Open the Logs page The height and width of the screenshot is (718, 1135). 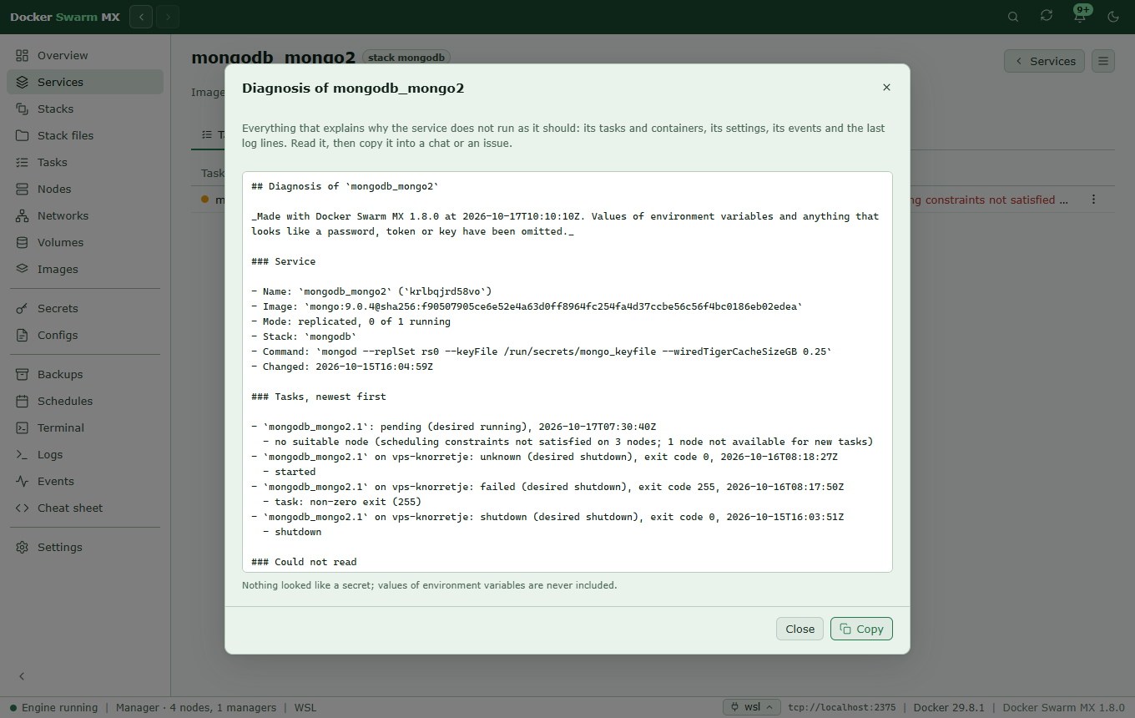click(85, 454)
